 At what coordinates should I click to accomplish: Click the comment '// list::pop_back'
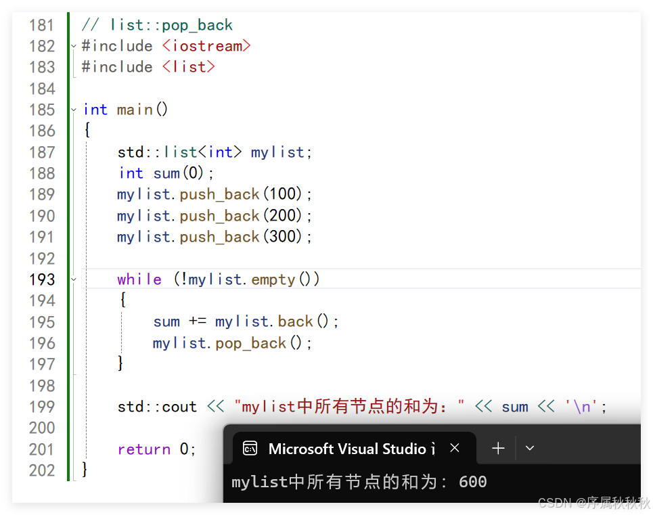pos(157,26)
